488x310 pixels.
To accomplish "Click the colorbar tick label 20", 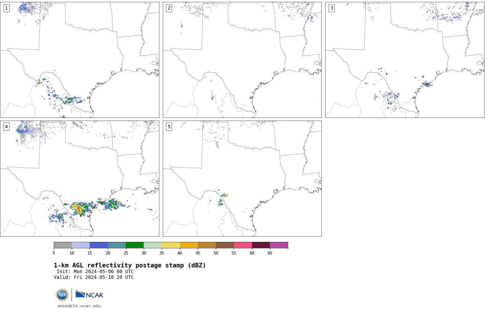I will pos(108,253).
